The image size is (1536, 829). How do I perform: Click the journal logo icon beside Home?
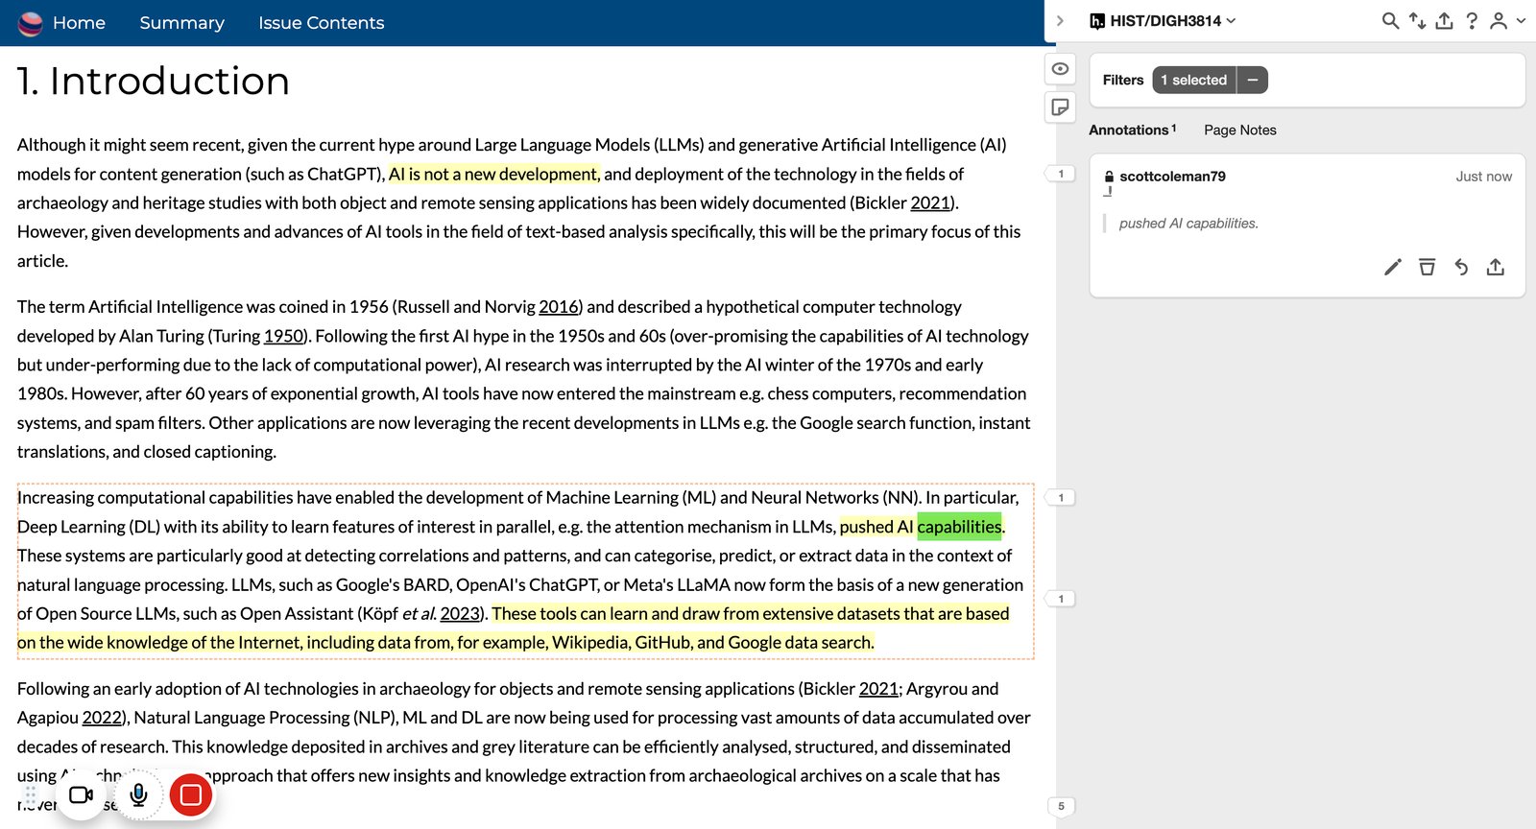click(x=30, y=23)
